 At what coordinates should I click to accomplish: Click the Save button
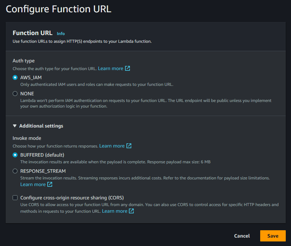coord(273,236)
